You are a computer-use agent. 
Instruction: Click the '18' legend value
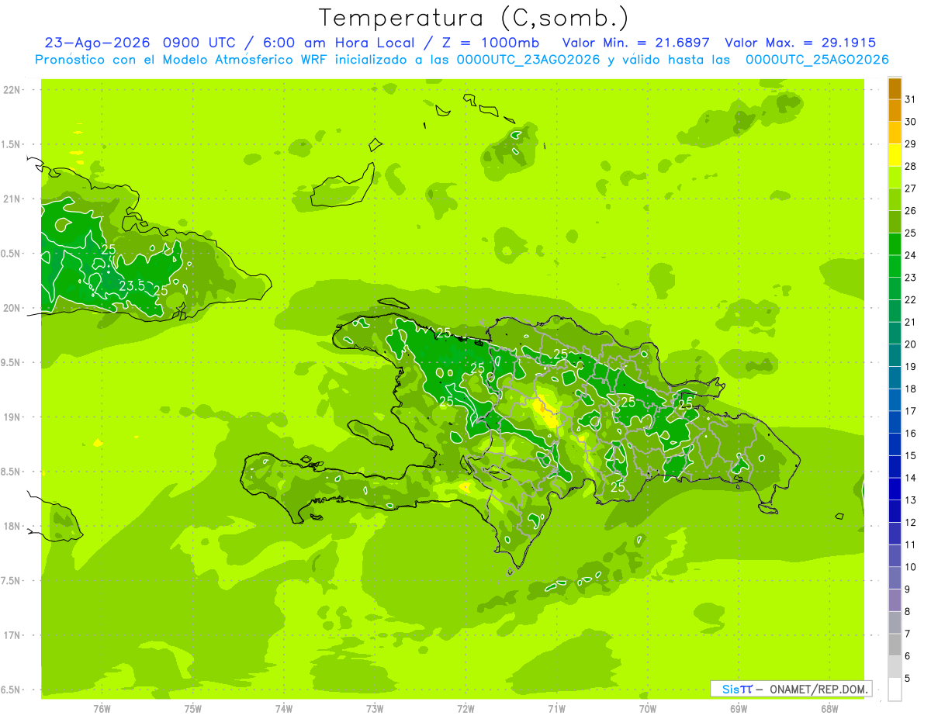point(911,389)
